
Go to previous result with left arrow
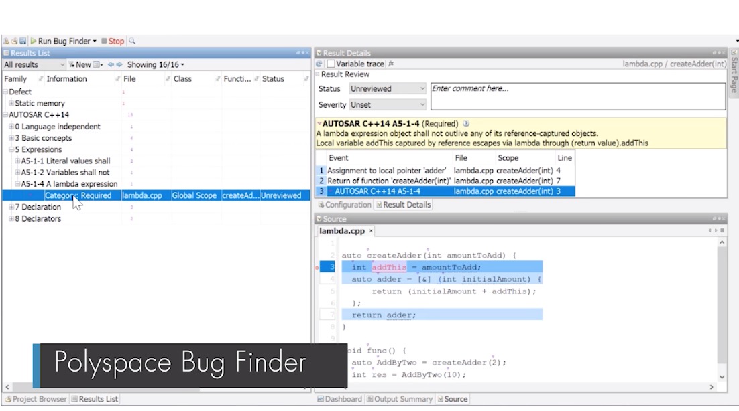pyautogui.click(x=110, y=64)
